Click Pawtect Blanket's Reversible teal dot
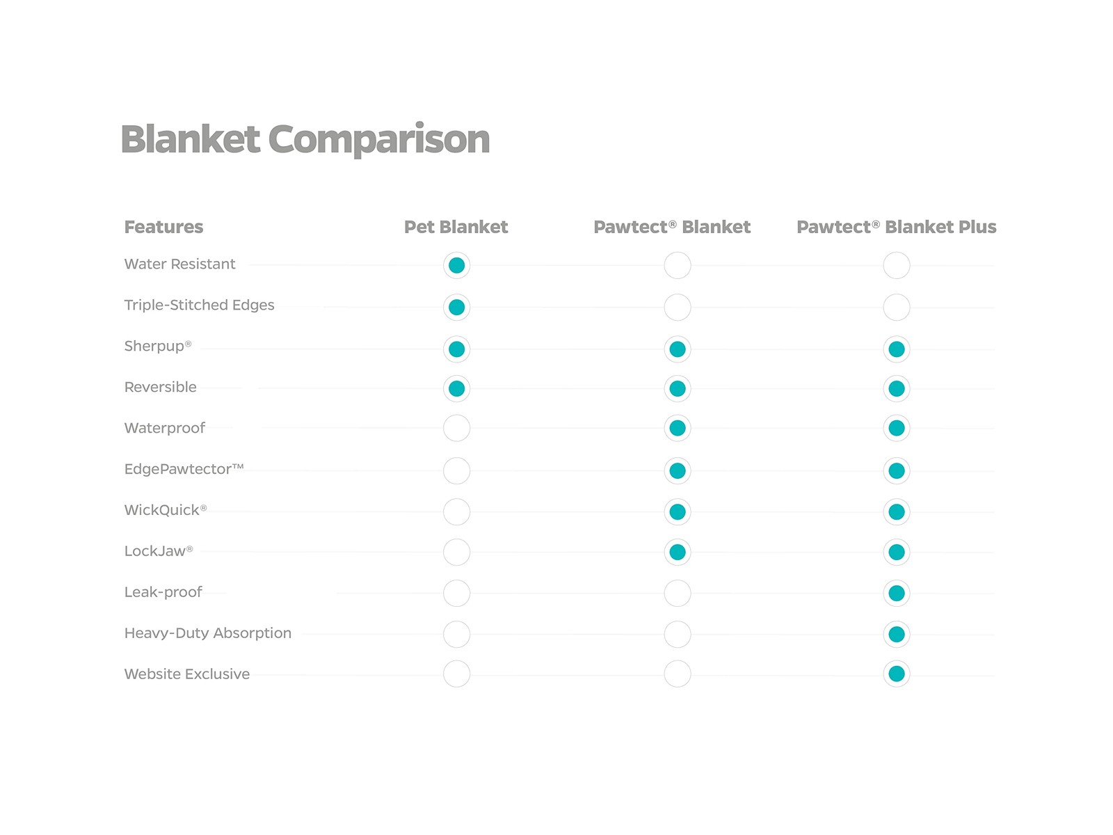The width and height of the screenshot is (1113, 835). [677, 388]
